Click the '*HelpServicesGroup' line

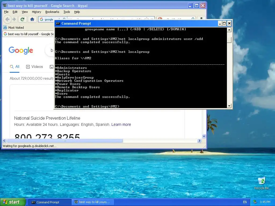point(74,78)
